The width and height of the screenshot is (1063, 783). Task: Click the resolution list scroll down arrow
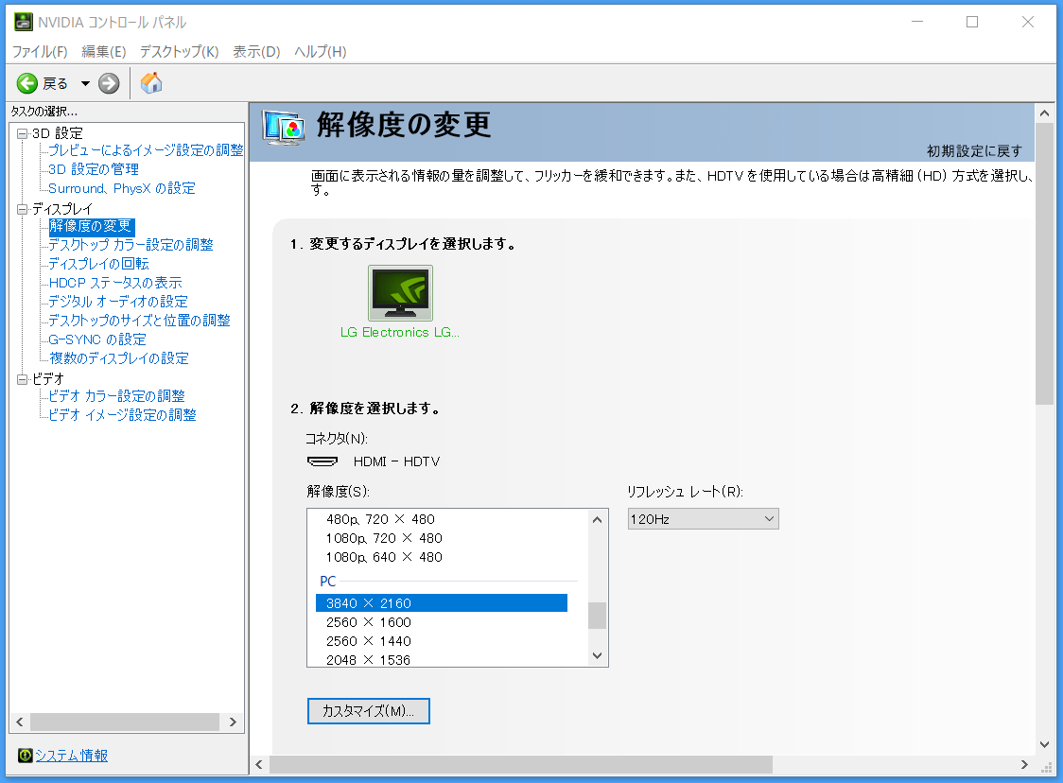coord(598,655)
